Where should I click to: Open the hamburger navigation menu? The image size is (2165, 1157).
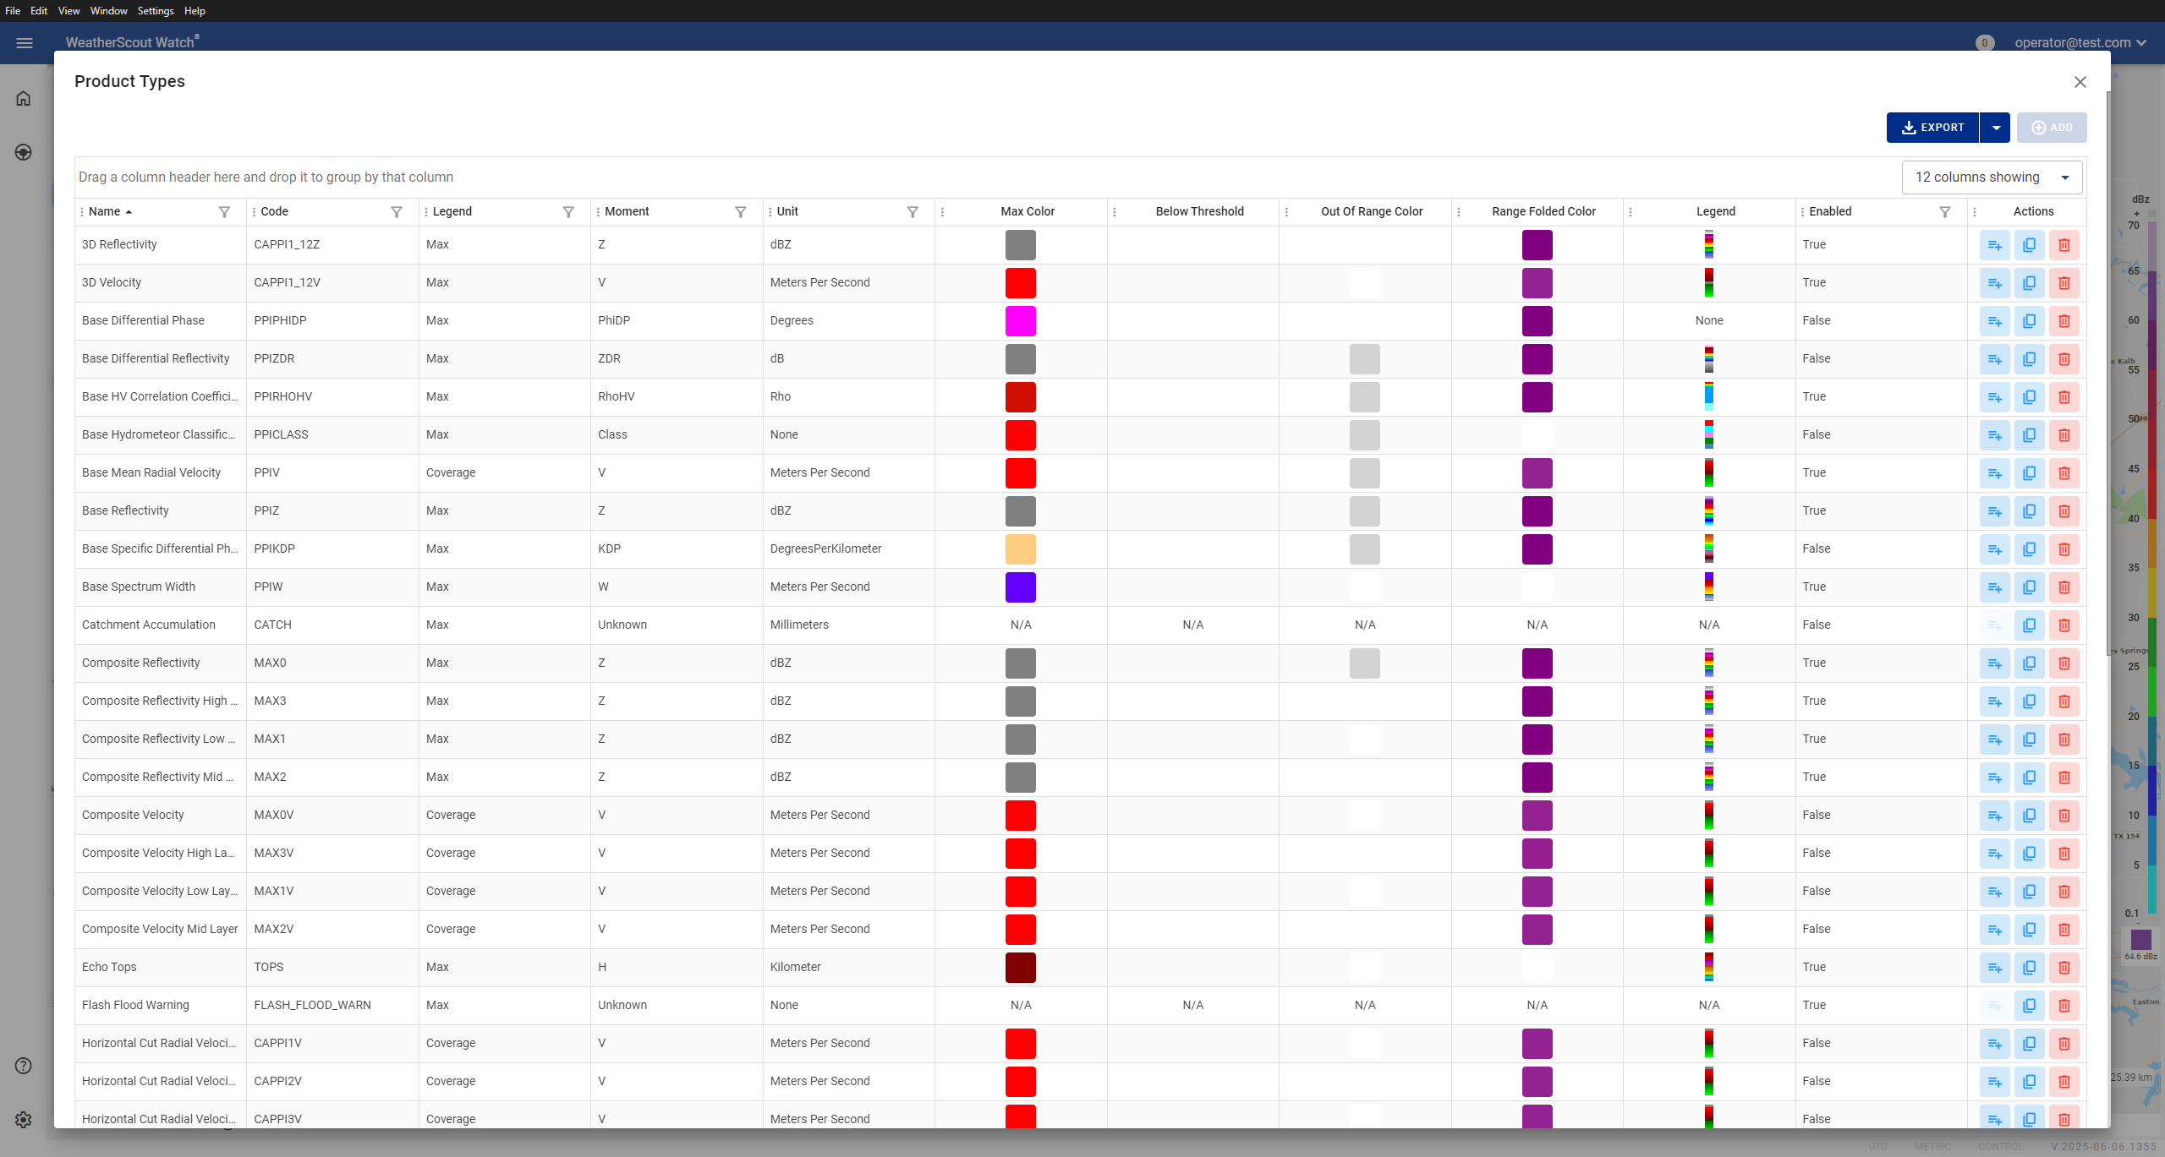[25, 43]
